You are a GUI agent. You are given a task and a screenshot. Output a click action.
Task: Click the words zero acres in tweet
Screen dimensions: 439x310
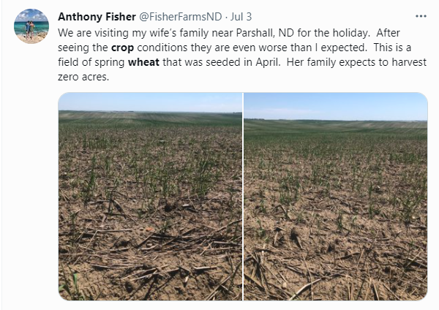click(x=83, y=77)
